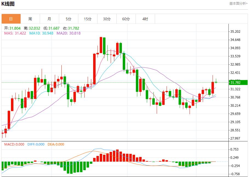Click the DEA value label

coord(56,144)
